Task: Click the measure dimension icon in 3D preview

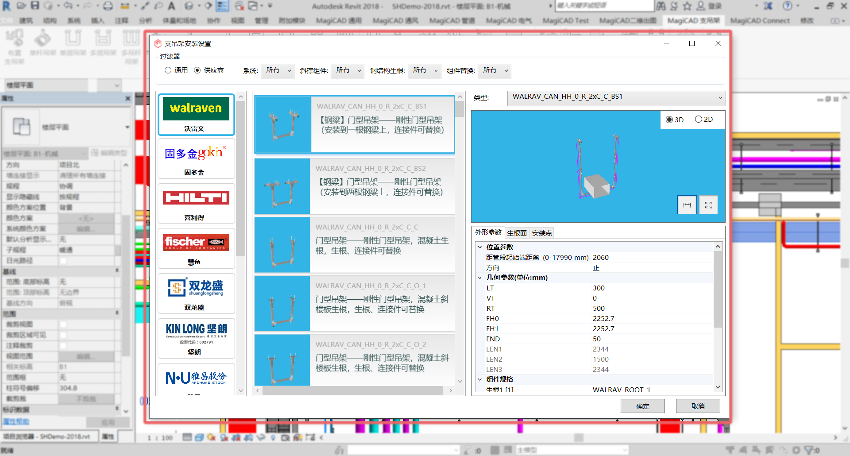Action: point(687,205)
